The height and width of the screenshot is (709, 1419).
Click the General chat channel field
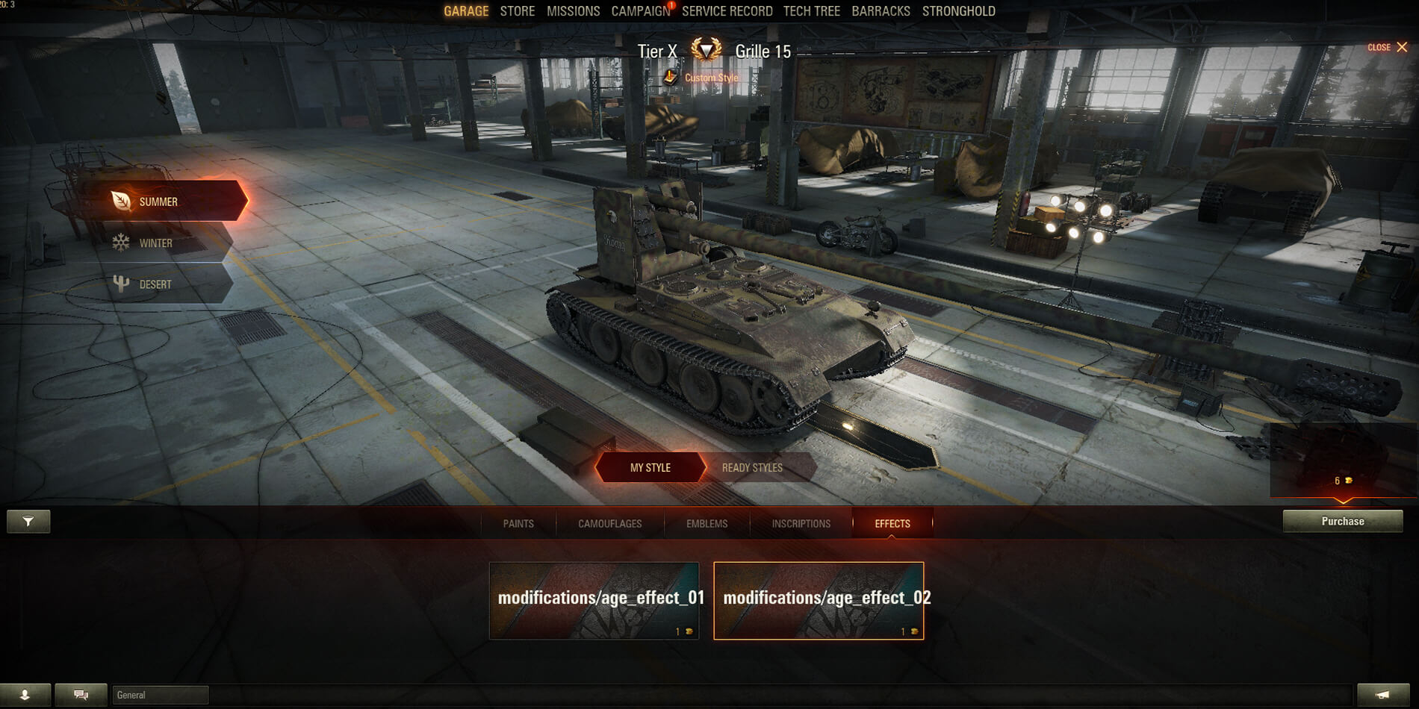pyautogui.click(x=160, y=695)
